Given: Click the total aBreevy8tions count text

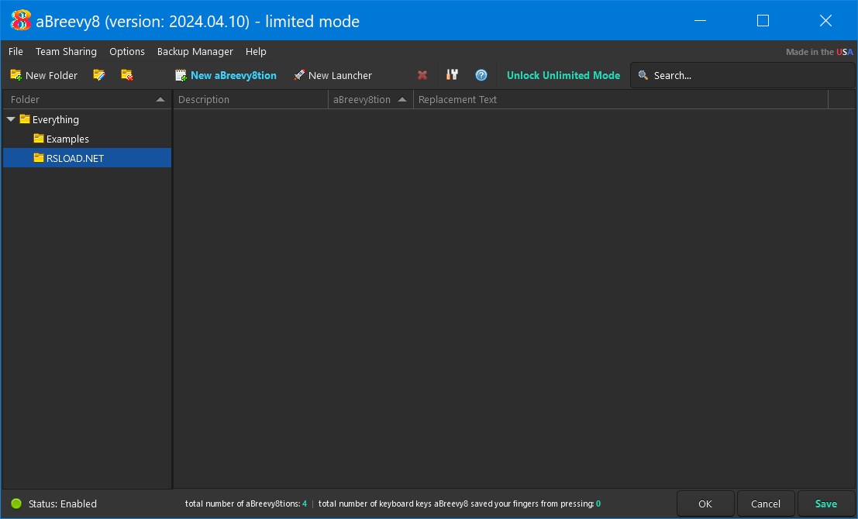Looking at the screenshot, I should 246,504.
